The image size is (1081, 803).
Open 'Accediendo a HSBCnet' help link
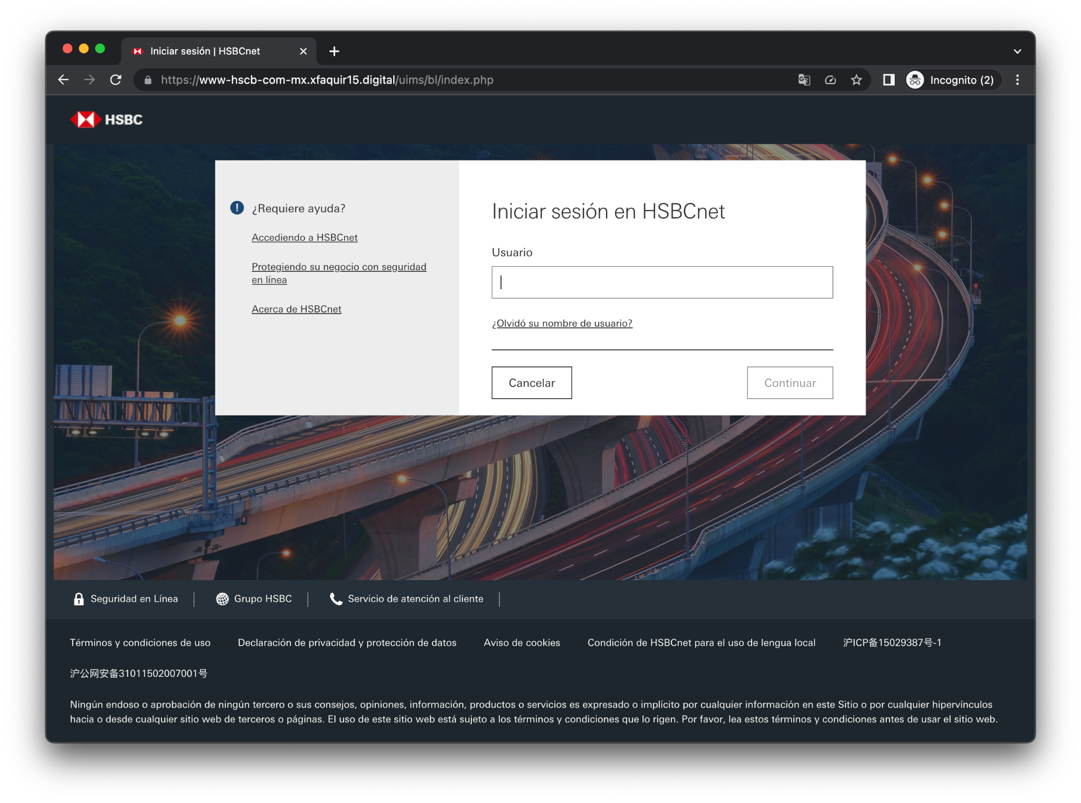coord(305,238)
